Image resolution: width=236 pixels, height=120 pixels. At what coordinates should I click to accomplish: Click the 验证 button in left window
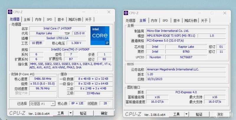point(83,113)
